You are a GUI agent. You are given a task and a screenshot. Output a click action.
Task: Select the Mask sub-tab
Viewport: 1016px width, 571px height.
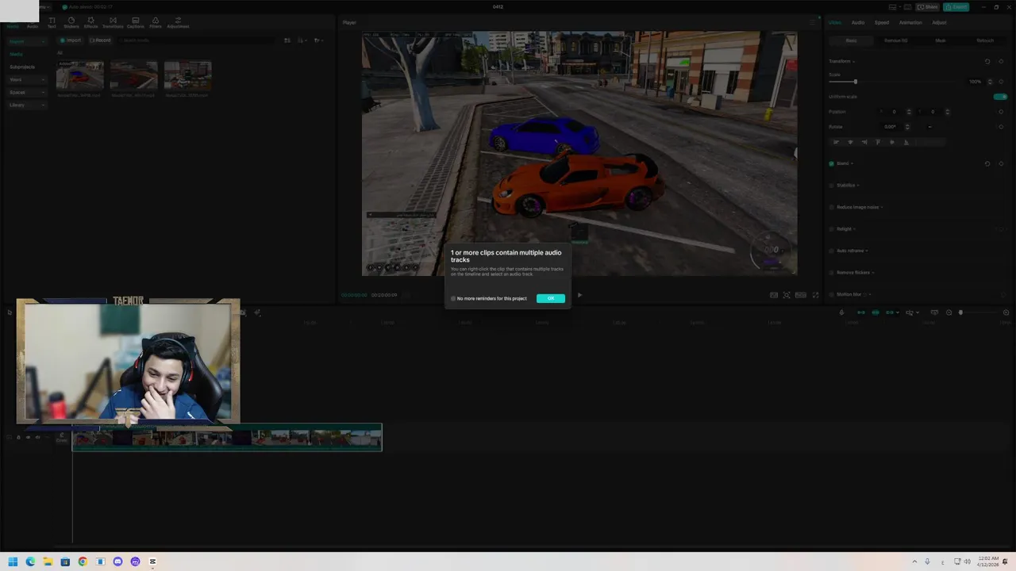(x=941, y=40)
